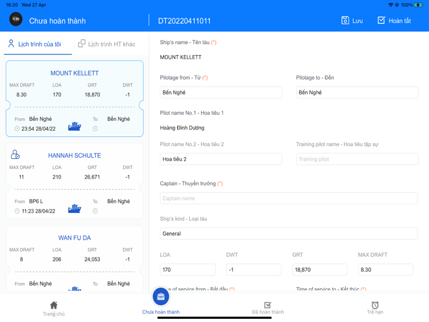Click the arrival clock icon on HANNAH SCHULTE card
This screenshot has height=322, width=429.
coord(95,211)
